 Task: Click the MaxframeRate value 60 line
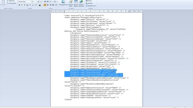(x=92, y=68)
